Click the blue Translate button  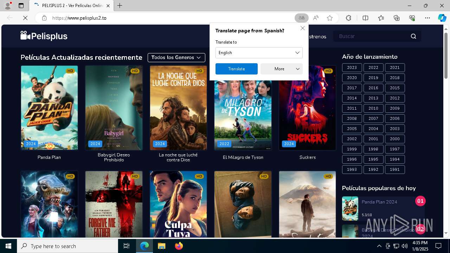(x=237, y=69)
